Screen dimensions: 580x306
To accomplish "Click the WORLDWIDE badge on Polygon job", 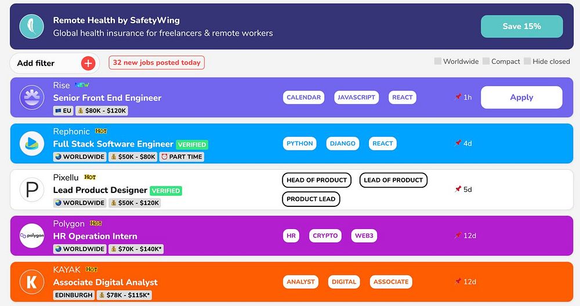I will pos(79,249).
